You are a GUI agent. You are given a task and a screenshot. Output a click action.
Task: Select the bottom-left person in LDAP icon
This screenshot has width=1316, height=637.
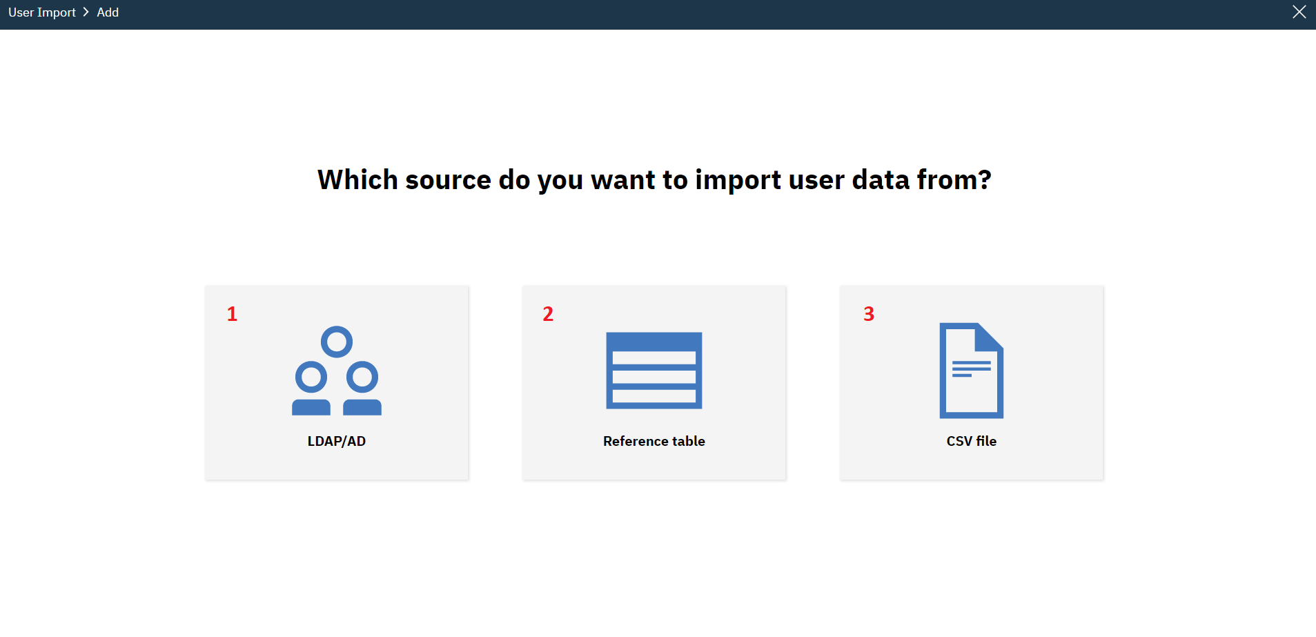coord(311,388)
